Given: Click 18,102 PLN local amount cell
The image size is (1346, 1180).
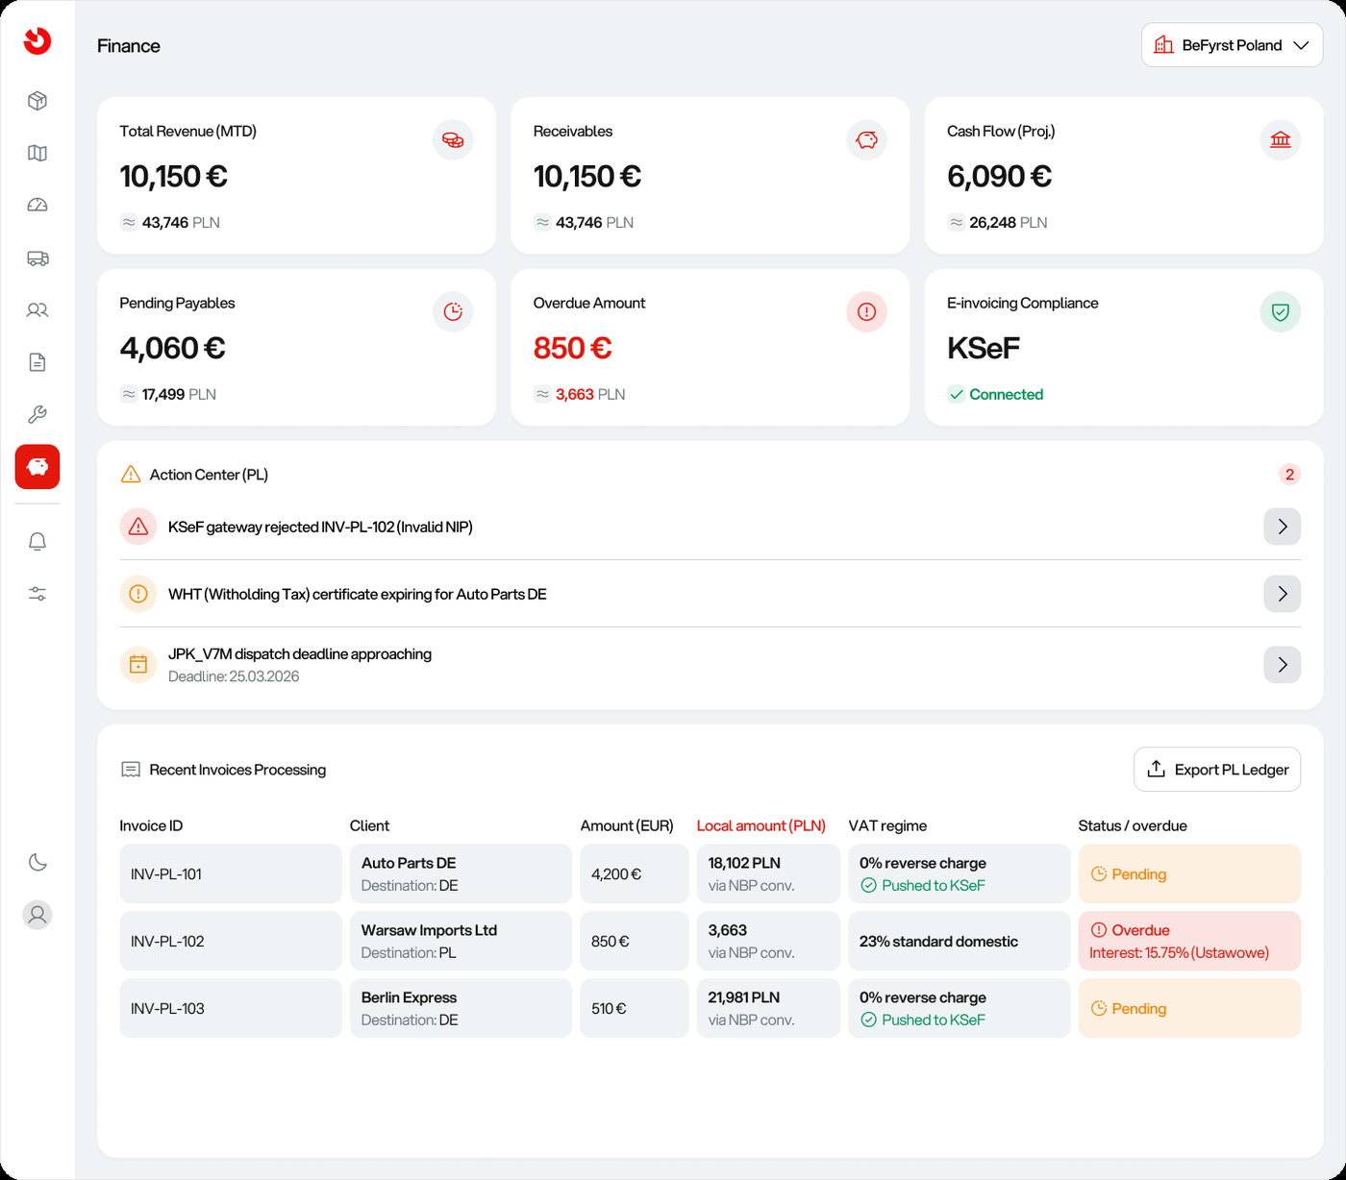Looking at the screenshot, I should click(768, 874).
